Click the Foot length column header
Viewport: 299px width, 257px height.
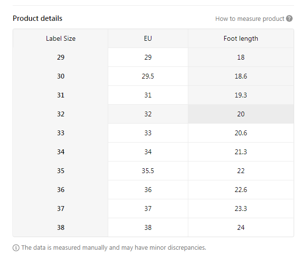(241, 38)
